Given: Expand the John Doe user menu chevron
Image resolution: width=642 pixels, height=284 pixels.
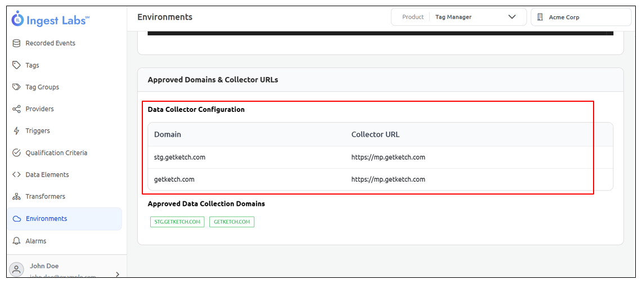Looking at the screenshot, I should click(117, 274).
